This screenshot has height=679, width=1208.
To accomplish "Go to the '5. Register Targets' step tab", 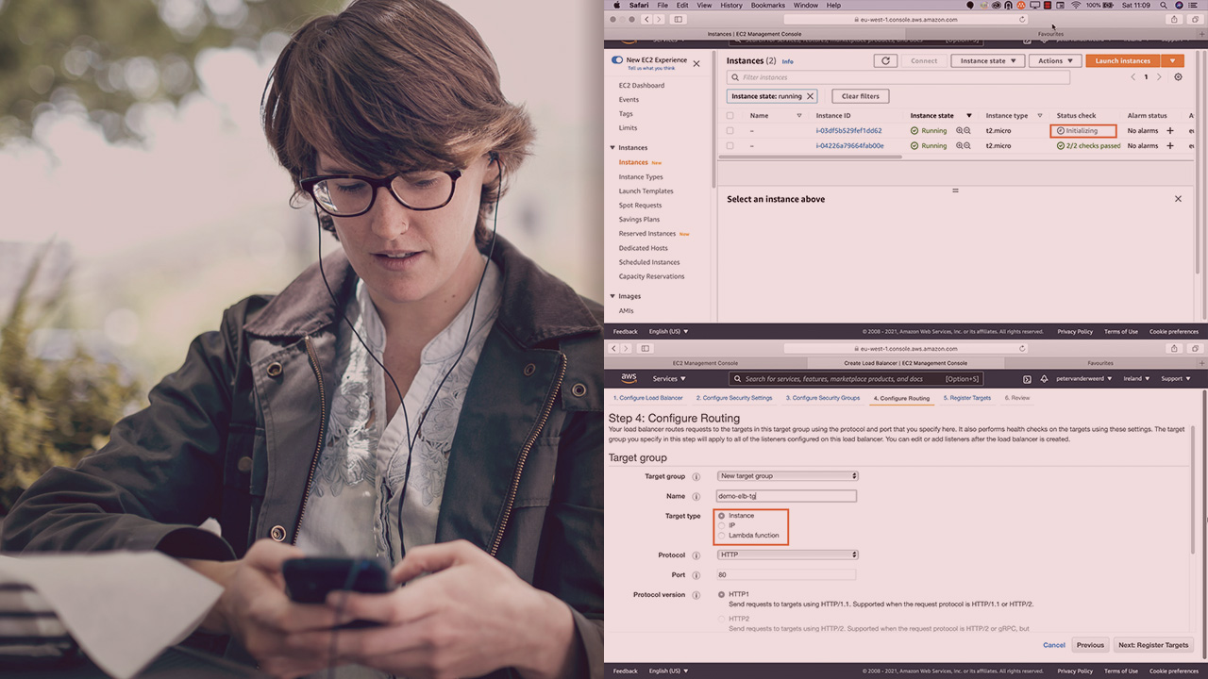I will [966, 398].
